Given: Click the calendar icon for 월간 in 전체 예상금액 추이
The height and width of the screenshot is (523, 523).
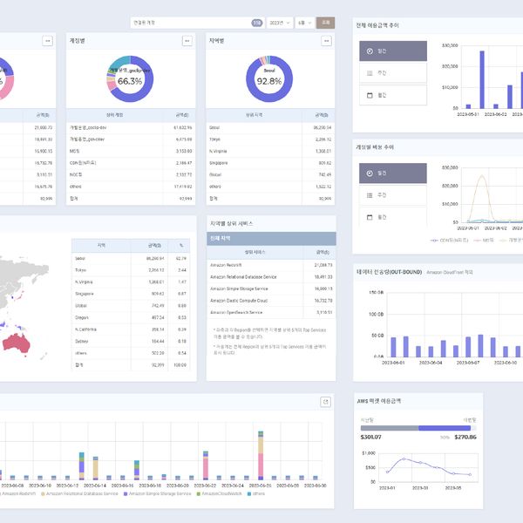Looking at the screenshot, I should [370, 94].
